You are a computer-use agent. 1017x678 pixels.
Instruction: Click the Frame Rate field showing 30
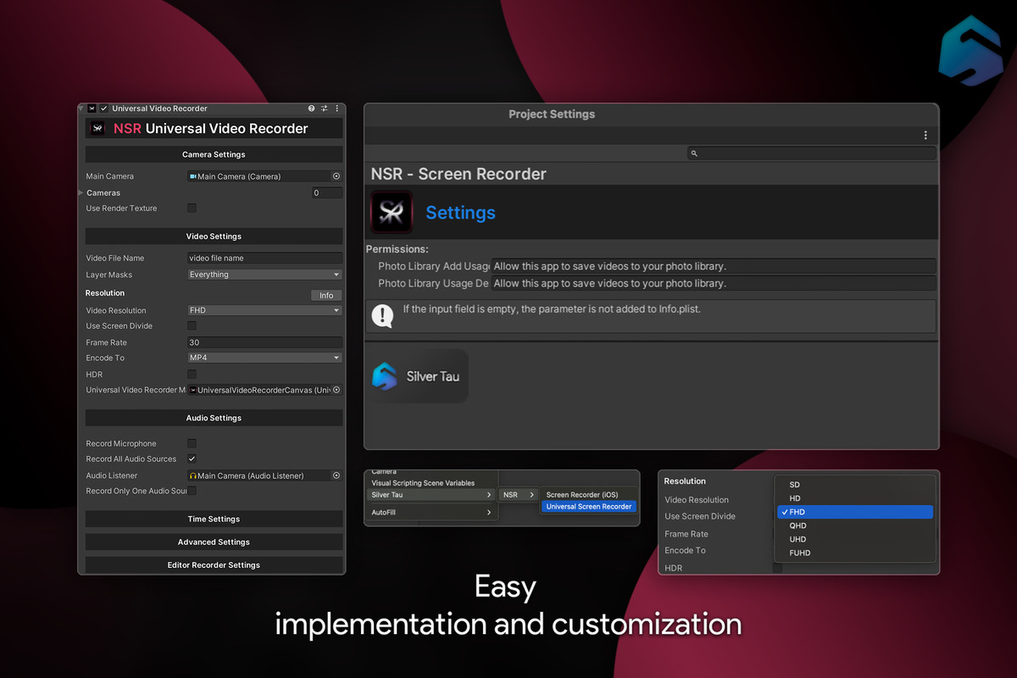coord(265,342)
